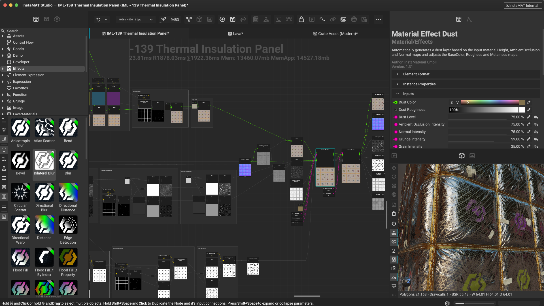This screenshot has width=544, height=306.
Task: Click the globe icon in the toolbar
Action: [x=354, y=19]
